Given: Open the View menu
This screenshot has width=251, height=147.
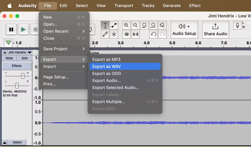Looking at the screenshot, I should 101,5.
